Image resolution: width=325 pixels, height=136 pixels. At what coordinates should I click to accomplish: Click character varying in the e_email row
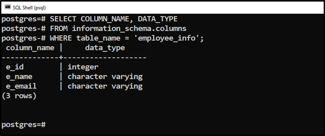coord(105,86)
